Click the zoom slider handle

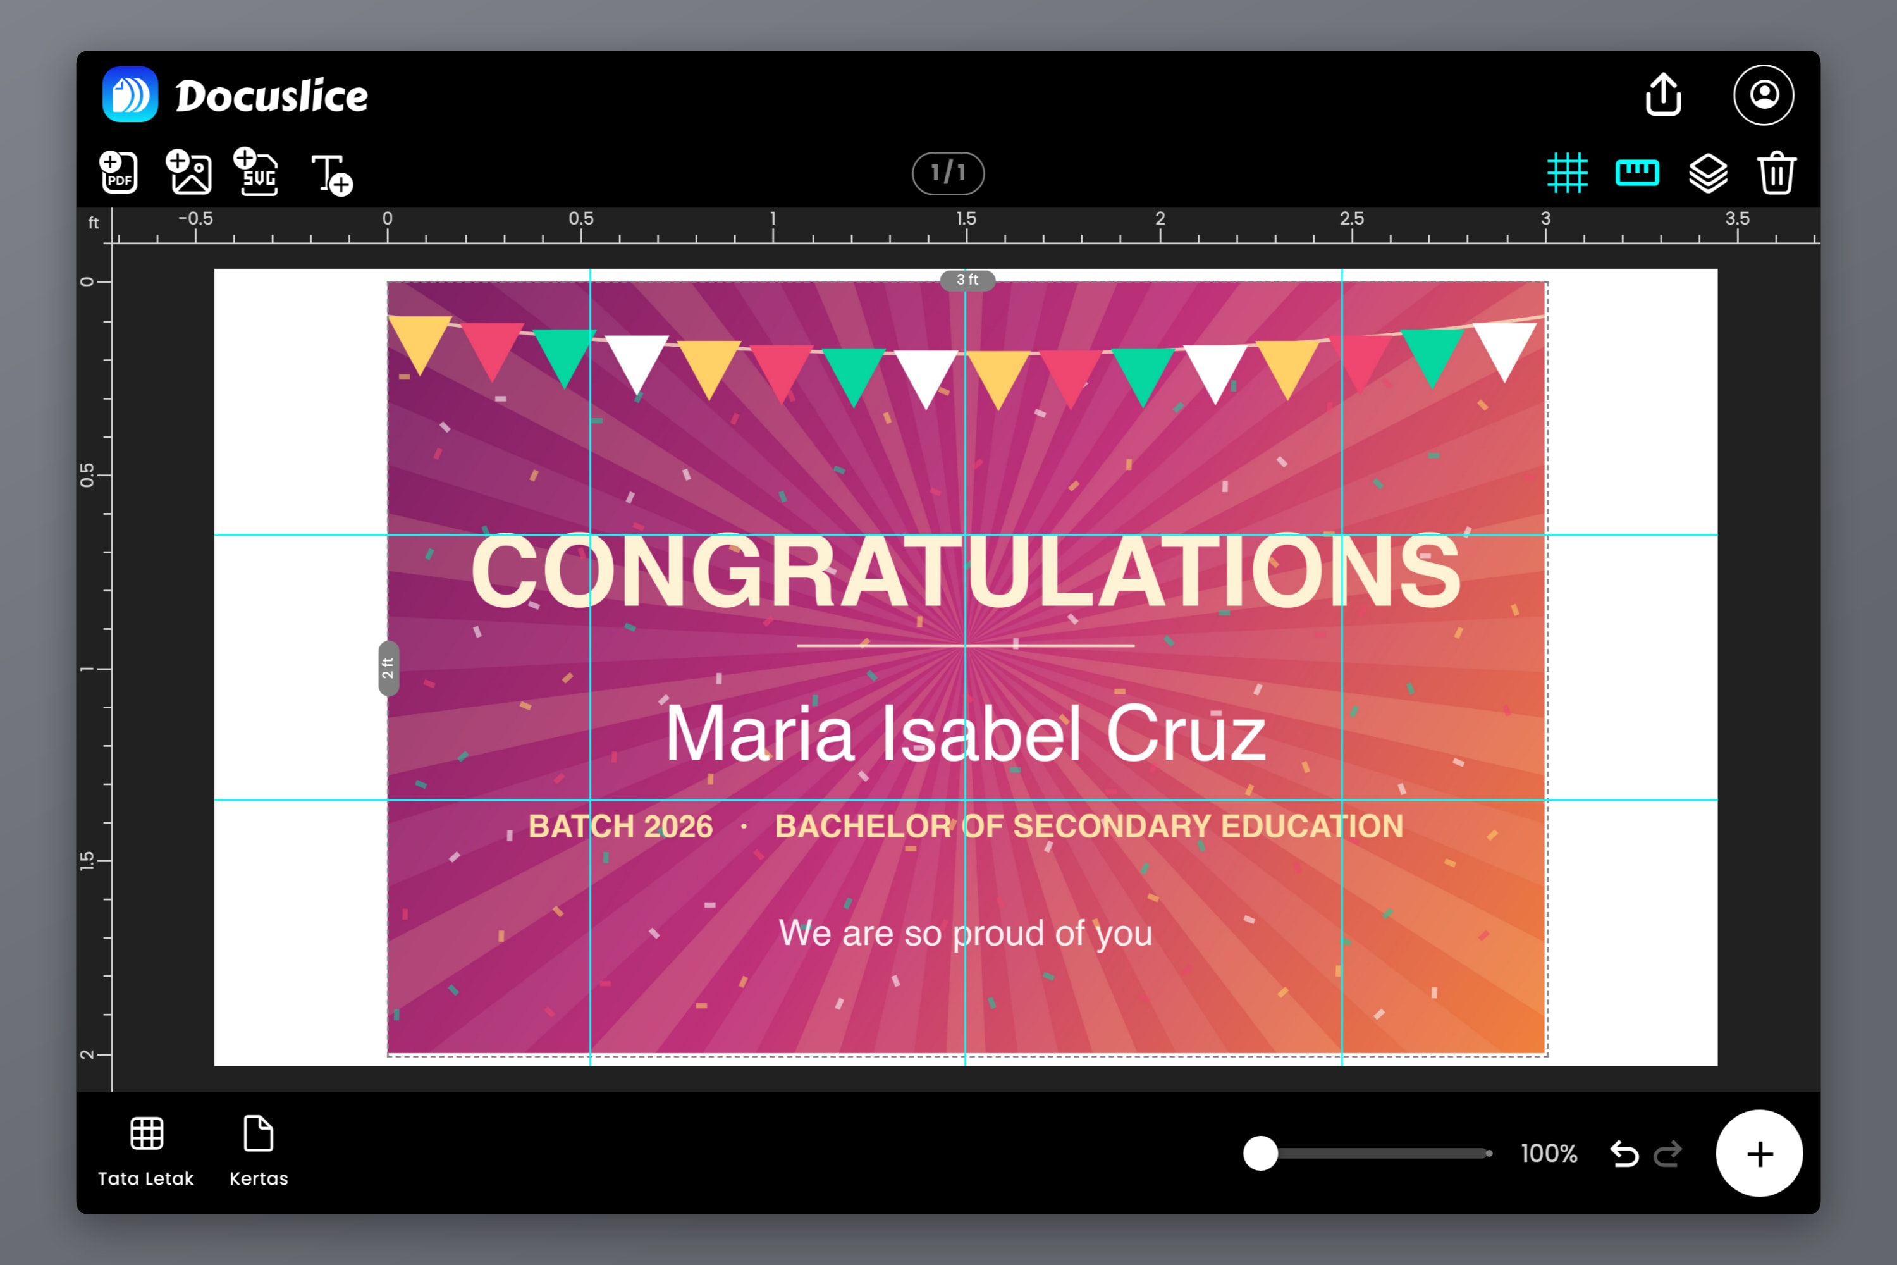click(x=1261, y=1154)
